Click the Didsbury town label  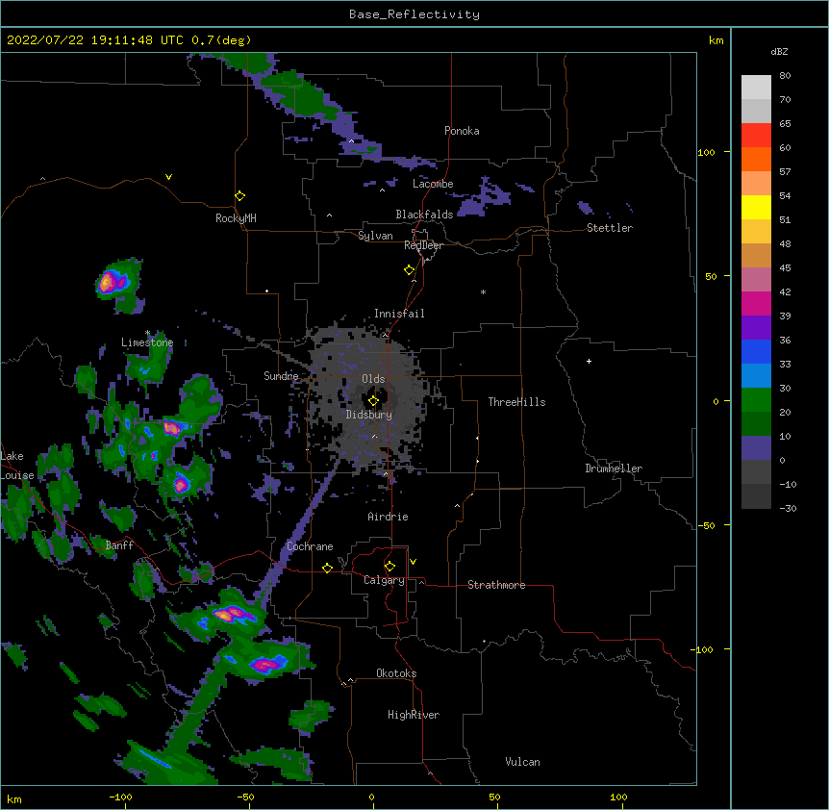[369, 415]
